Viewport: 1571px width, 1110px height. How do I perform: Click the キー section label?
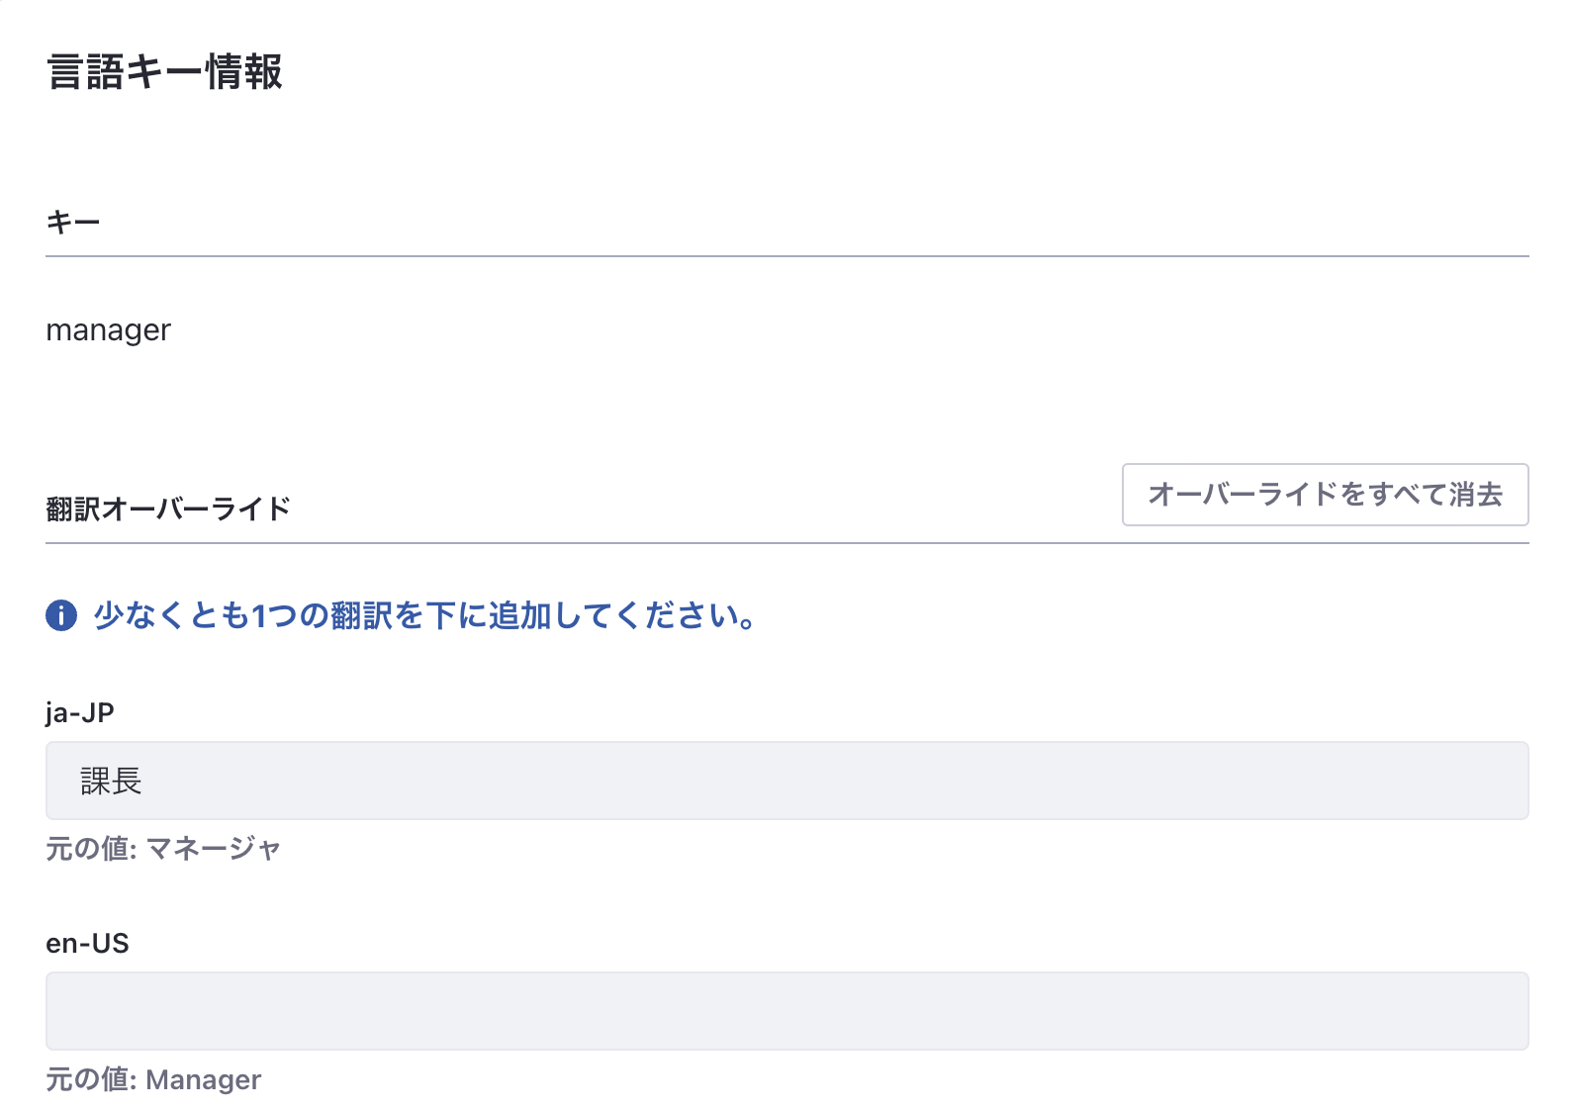(73, 223)
